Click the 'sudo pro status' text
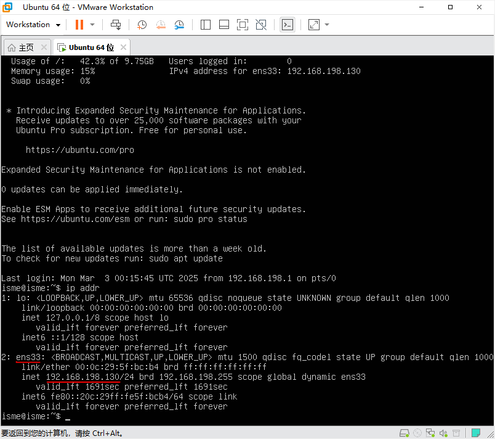Viewport: 495px width, 439px height. (210, 219)
